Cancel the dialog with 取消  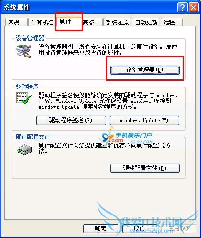(140, 228)
